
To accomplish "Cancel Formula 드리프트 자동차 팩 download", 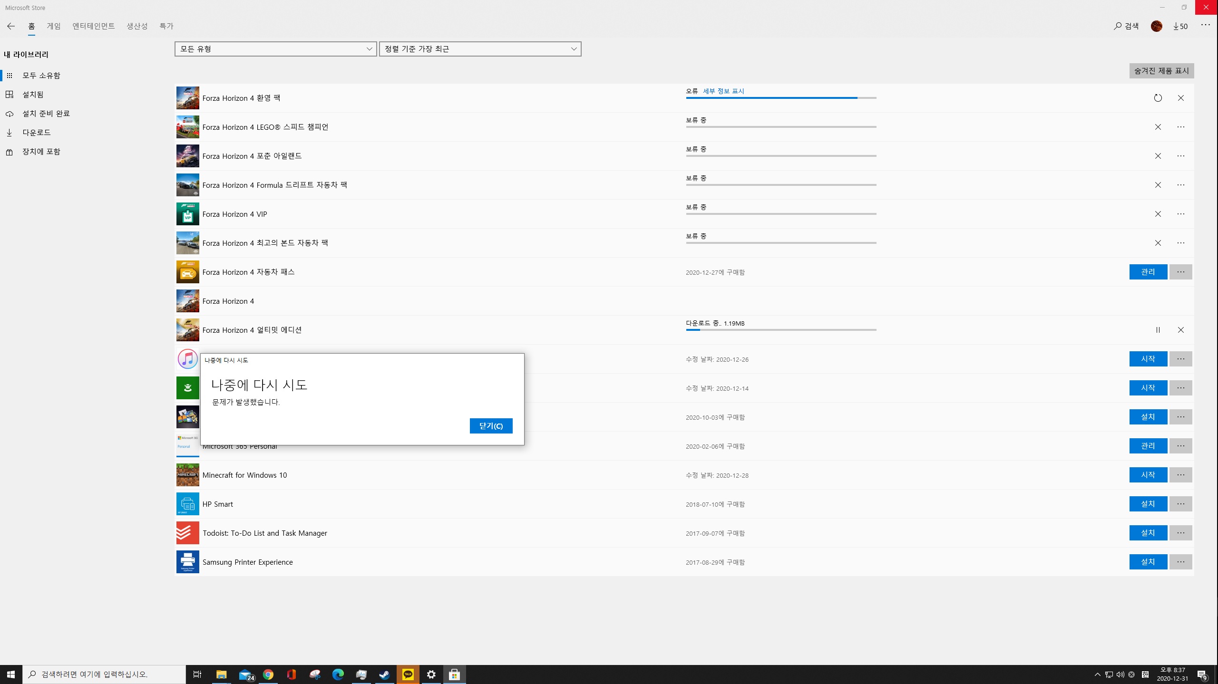I will pyautogui.click(x=1158, y=185).
